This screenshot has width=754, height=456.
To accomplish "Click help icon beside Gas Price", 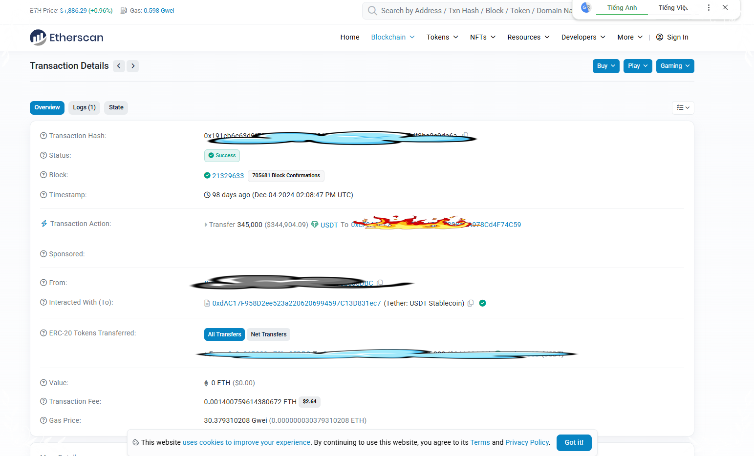I will (43, 420).
